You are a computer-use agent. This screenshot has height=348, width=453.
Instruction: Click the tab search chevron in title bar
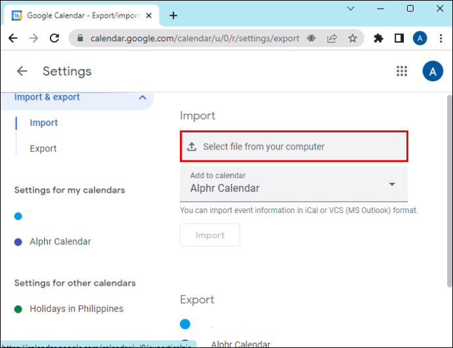[x=351, y=9]
